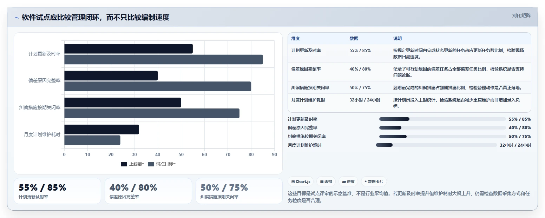The image size is (545, 218).
Task: Click the 偏差原因完整率 progress bar
Action: 442,128
